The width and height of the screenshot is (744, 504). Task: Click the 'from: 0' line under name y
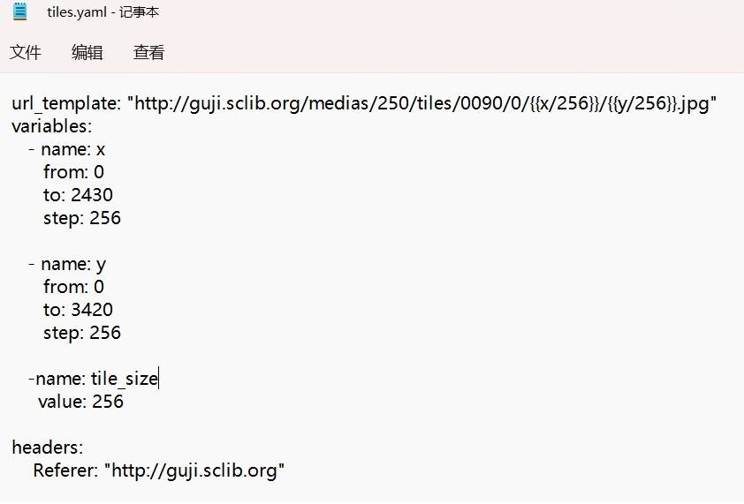coord(73,287)
